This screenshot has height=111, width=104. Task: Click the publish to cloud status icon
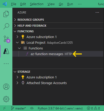tap(32, 108)
